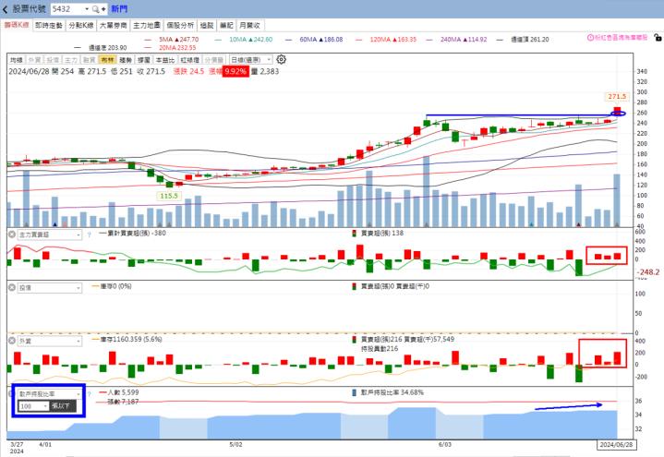Screen dimensions: 664x457
Task: Show help for 主力買賣超 indicator
Action: (x=89, y=235)
